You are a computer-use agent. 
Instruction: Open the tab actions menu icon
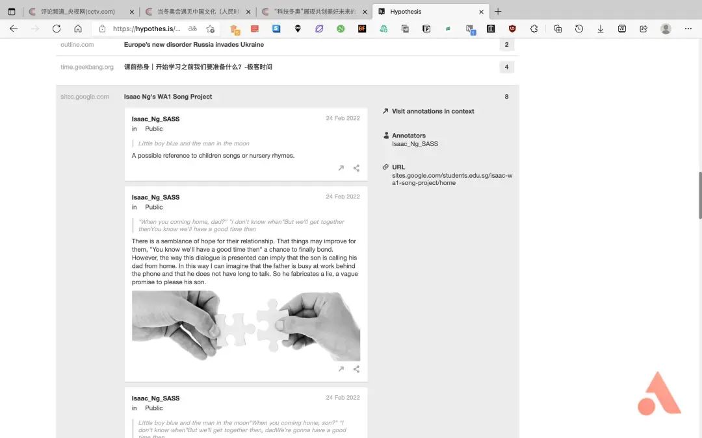click(12, 12)
